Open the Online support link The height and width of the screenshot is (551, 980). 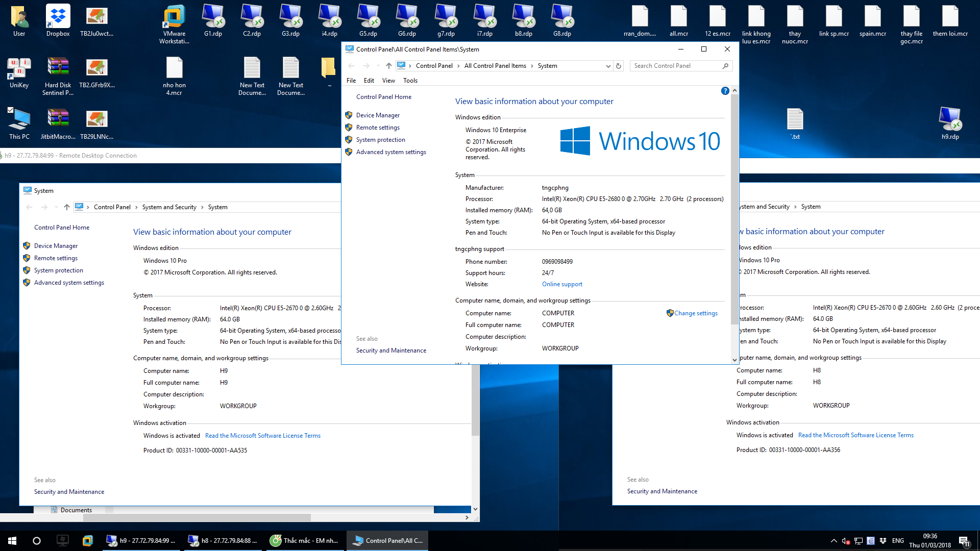562,284
